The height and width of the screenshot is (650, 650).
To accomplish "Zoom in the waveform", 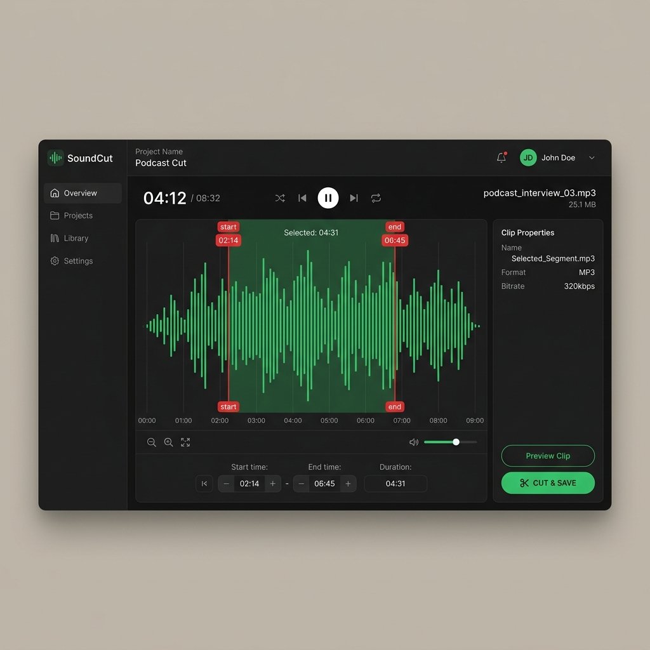I will [x=168, y=442].
